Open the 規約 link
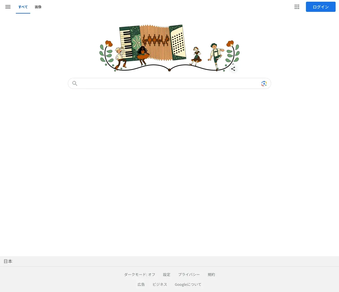This screenshot has width=339, height=292. click(x=211, y=275)
